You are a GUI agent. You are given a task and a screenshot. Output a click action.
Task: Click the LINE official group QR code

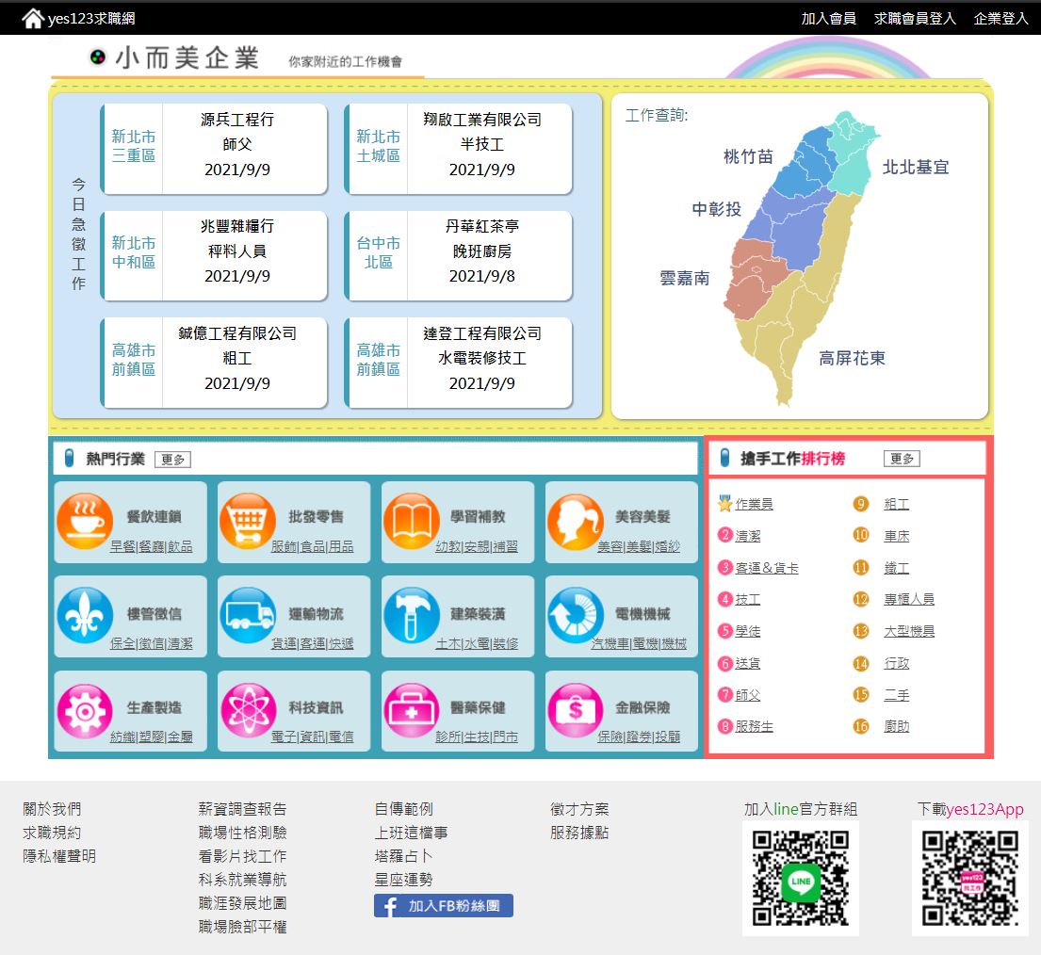[800, 878]
